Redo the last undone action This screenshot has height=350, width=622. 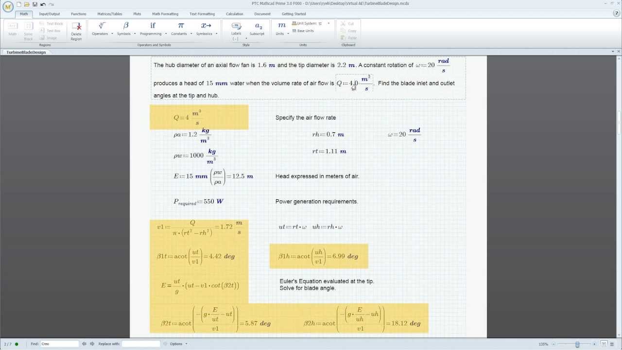click(51, 4)
